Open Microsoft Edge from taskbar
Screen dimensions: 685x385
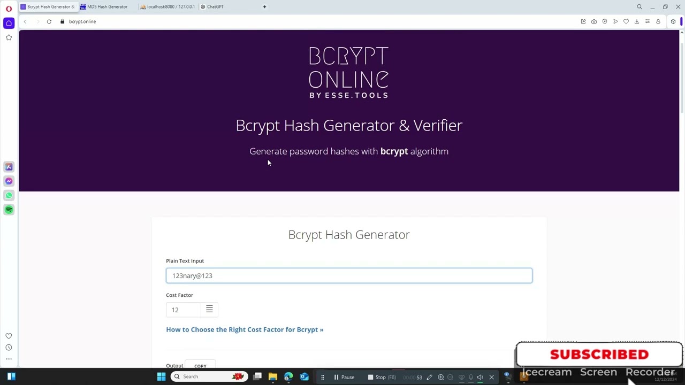288,376
